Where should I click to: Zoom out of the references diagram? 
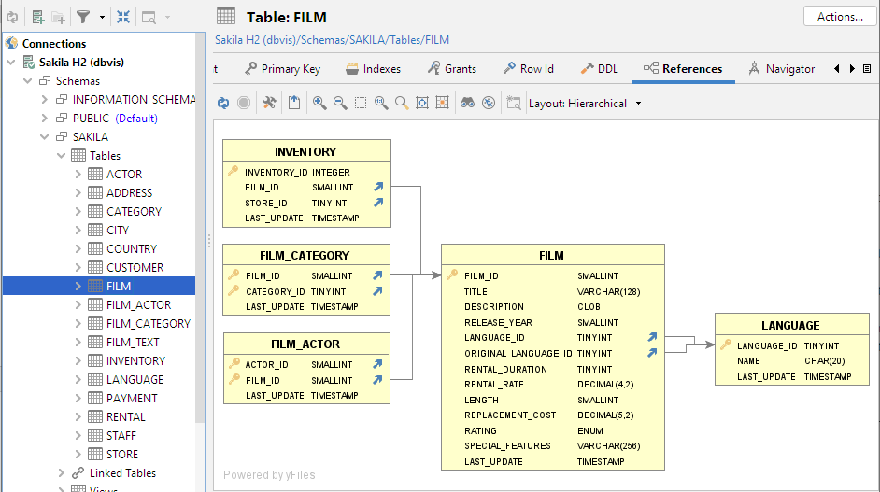[x=340, y=104]
